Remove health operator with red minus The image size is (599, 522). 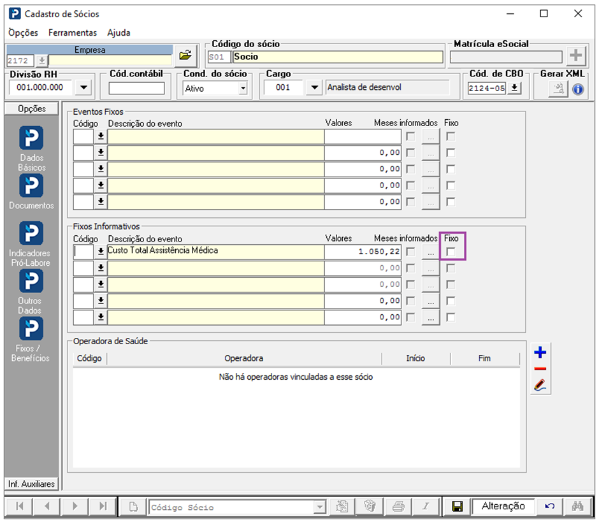540,369
